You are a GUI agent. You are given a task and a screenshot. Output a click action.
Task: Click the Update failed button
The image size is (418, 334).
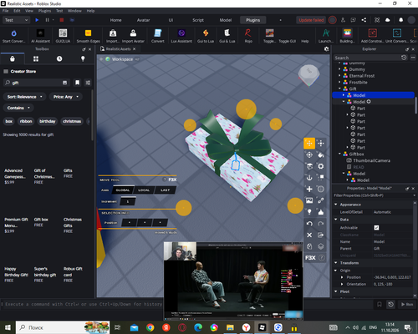coord(311,20)
